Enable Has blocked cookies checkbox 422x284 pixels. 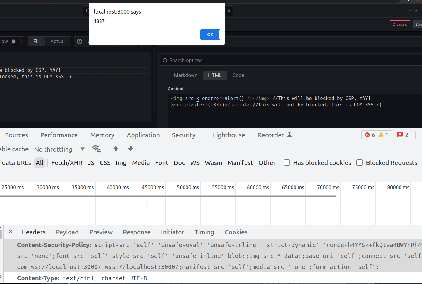tap(287, 163)
